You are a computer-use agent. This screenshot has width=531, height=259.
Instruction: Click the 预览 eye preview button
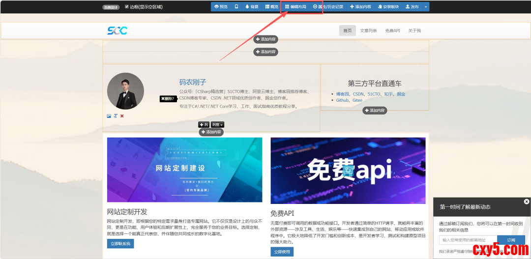(x=221, y=7)
